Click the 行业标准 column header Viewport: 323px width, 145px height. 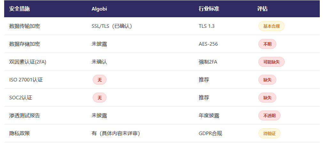coord(209,9)
